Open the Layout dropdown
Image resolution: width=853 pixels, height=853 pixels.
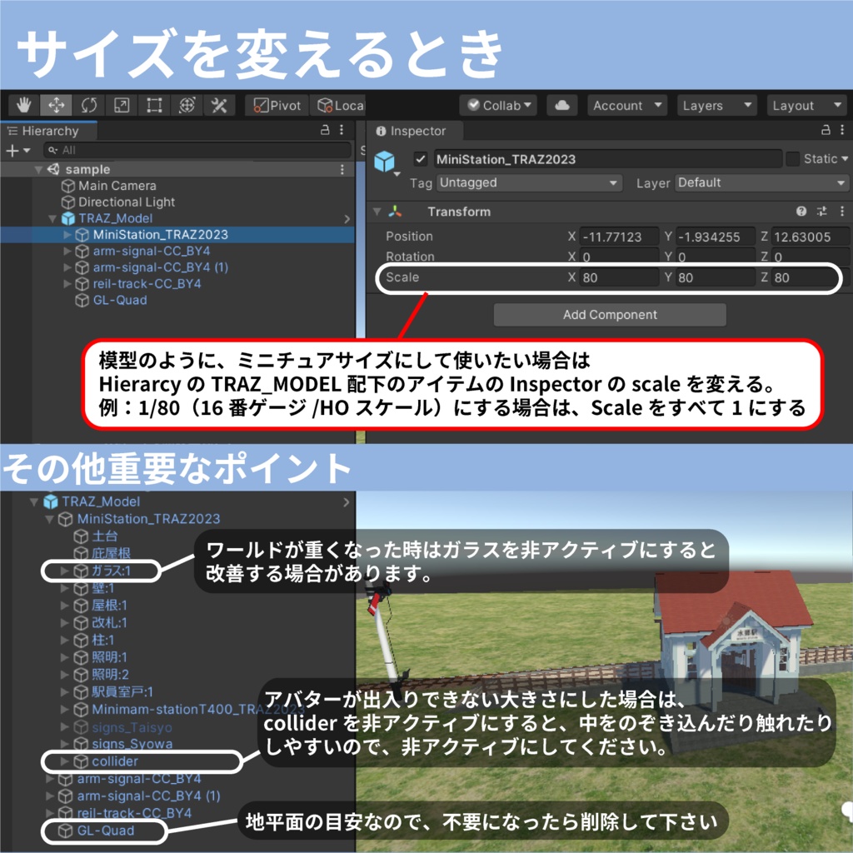806,105
